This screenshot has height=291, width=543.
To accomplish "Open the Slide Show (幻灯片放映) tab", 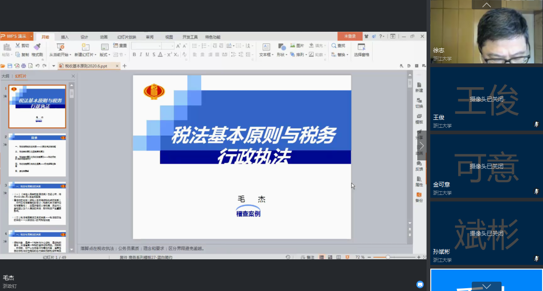I will tap(127, 37).
